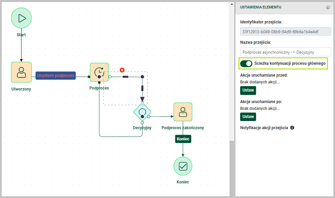Click the Notyfikacje akcji przejścia label
The width and height of the screenshot is (335, 198).
coord(264,128)
